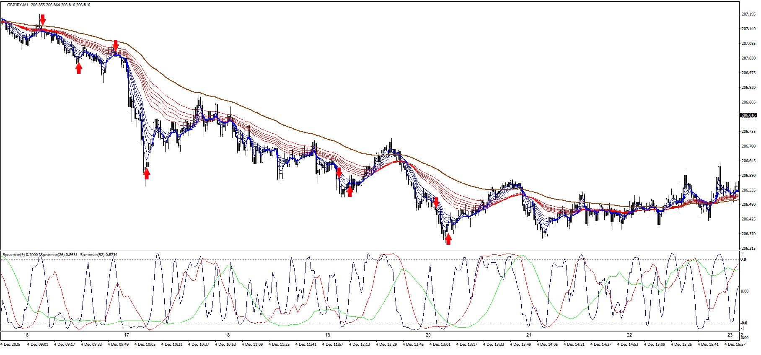Click the lowest red up arrow near 206.370
The image size is (761, 355).
(x=448, y=239)
